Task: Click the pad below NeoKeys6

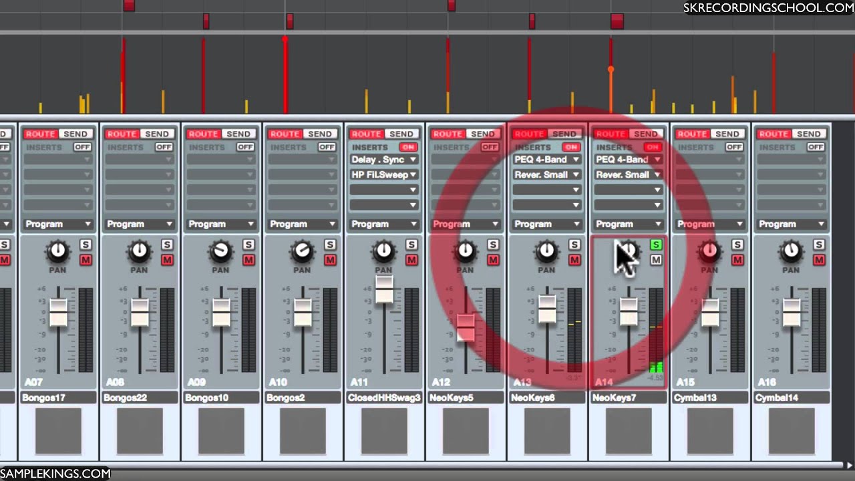Action: [547, 431]
